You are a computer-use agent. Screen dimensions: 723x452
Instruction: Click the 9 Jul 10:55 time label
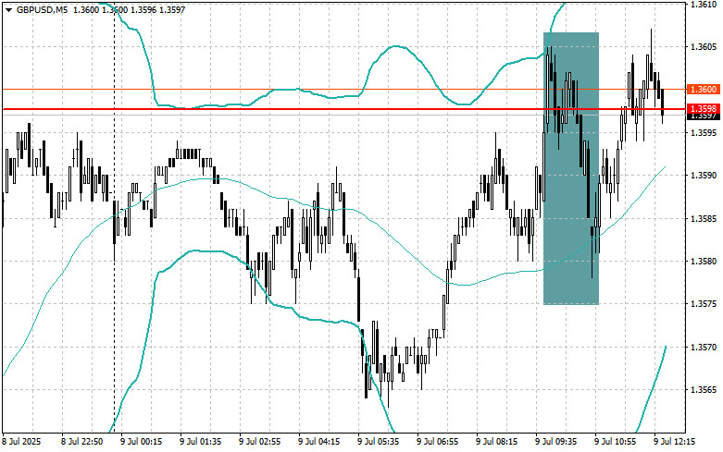615,442
